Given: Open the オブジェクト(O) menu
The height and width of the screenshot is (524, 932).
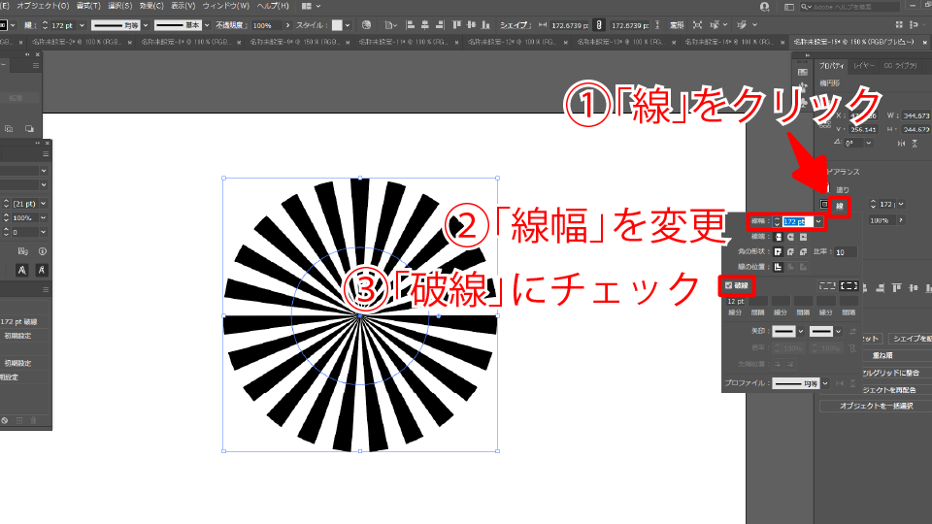Looking at the screenshot, I should [x=42, y=6].
